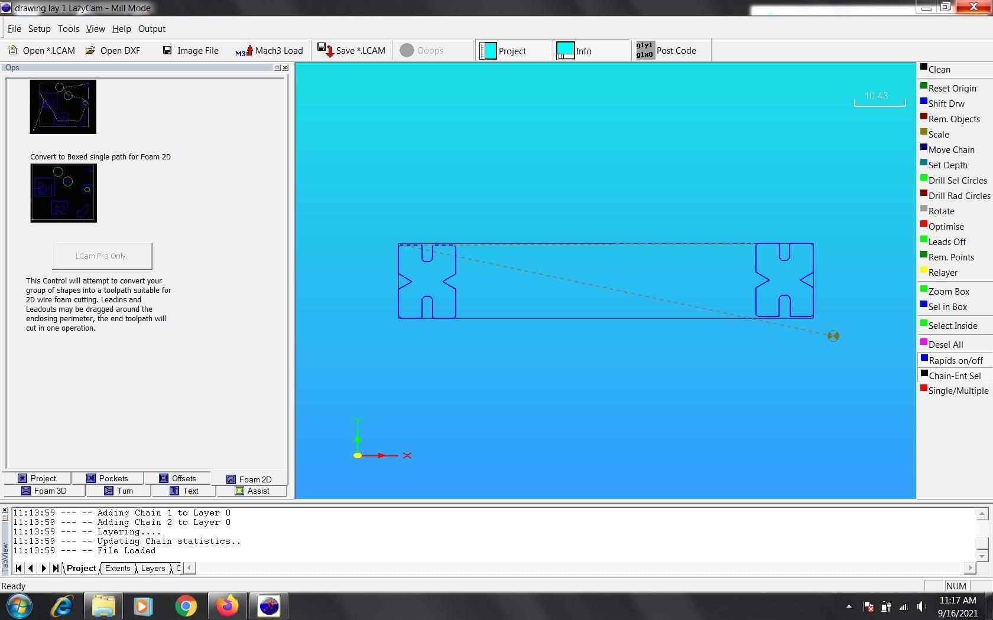
Task: Activate the Rotate tool
Action: [x=941, y=211]
